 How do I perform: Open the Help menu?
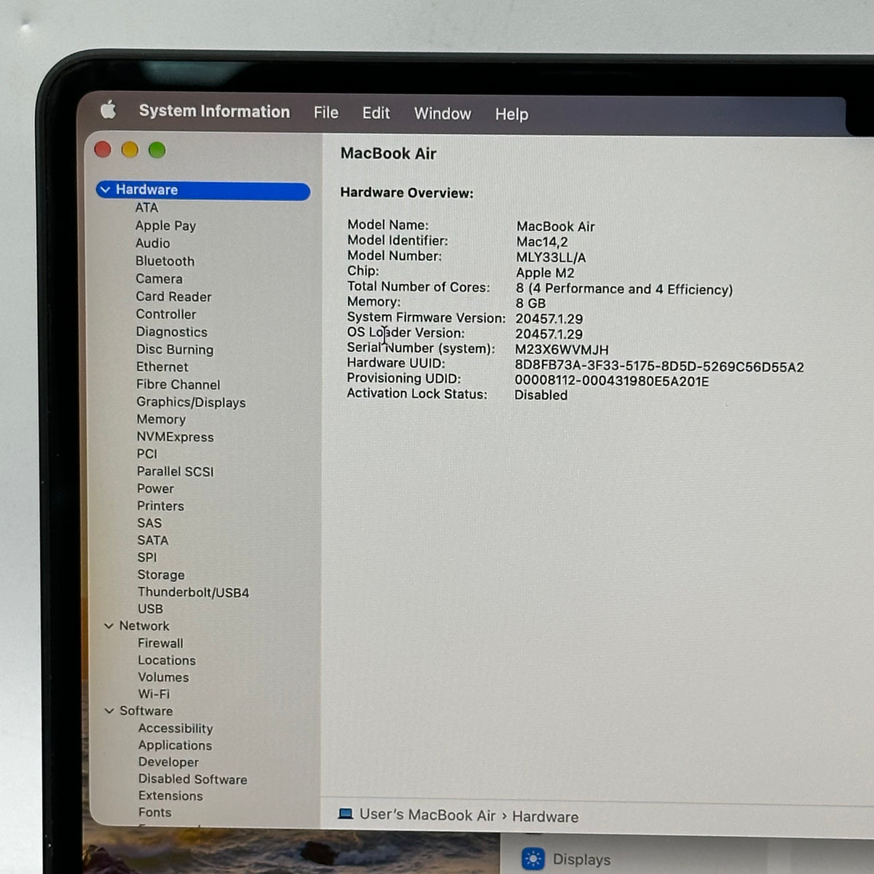(x=511, y=114)
